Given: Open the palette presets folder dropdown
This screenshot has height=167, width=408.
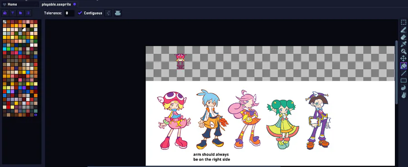Looking at the screenshot, I should (20, 13).
